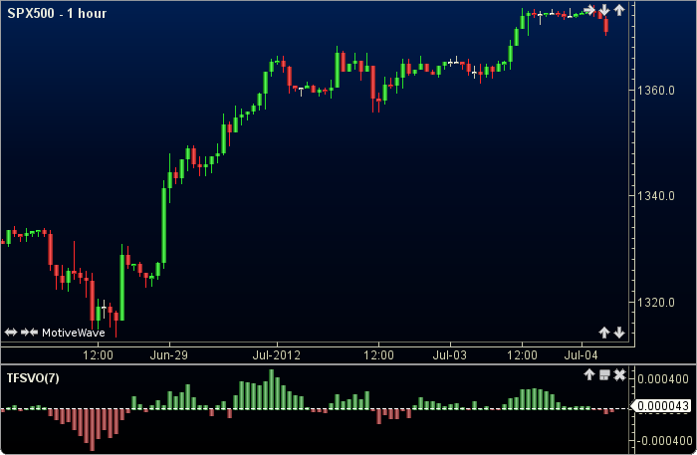Expand time axis with double-headed arrow icon

tap(11, 333)
